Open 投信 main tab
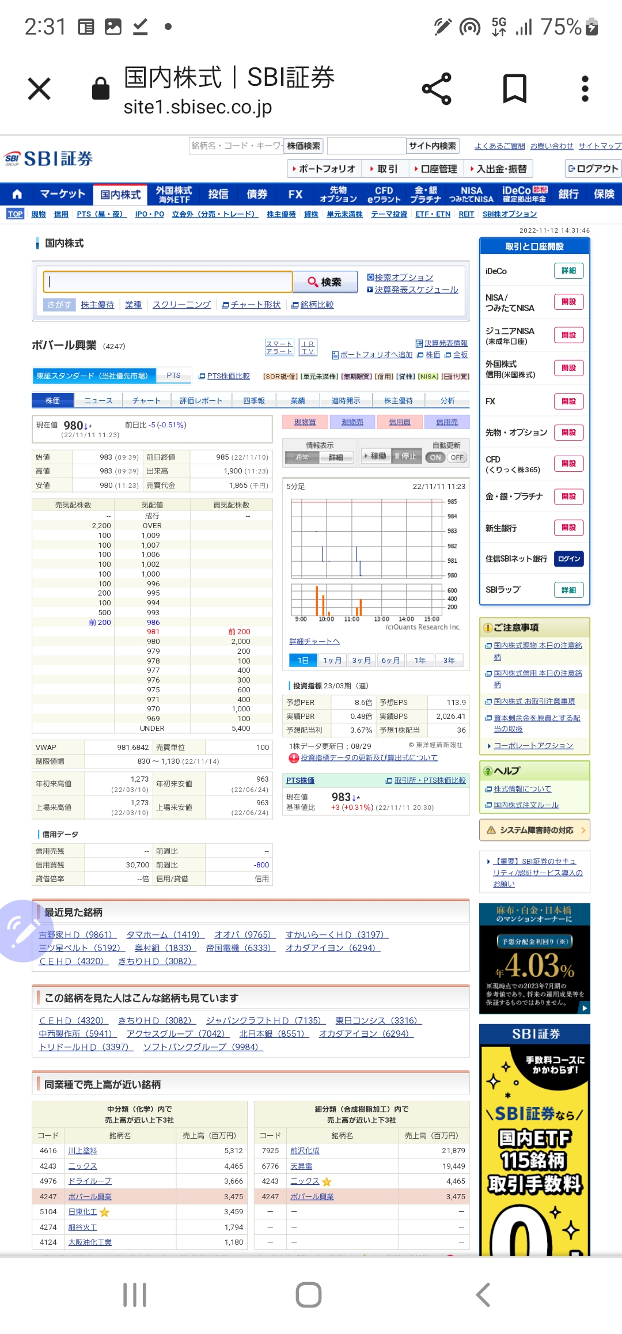This screenshot has height=1334, width=622. pos(218,195)
